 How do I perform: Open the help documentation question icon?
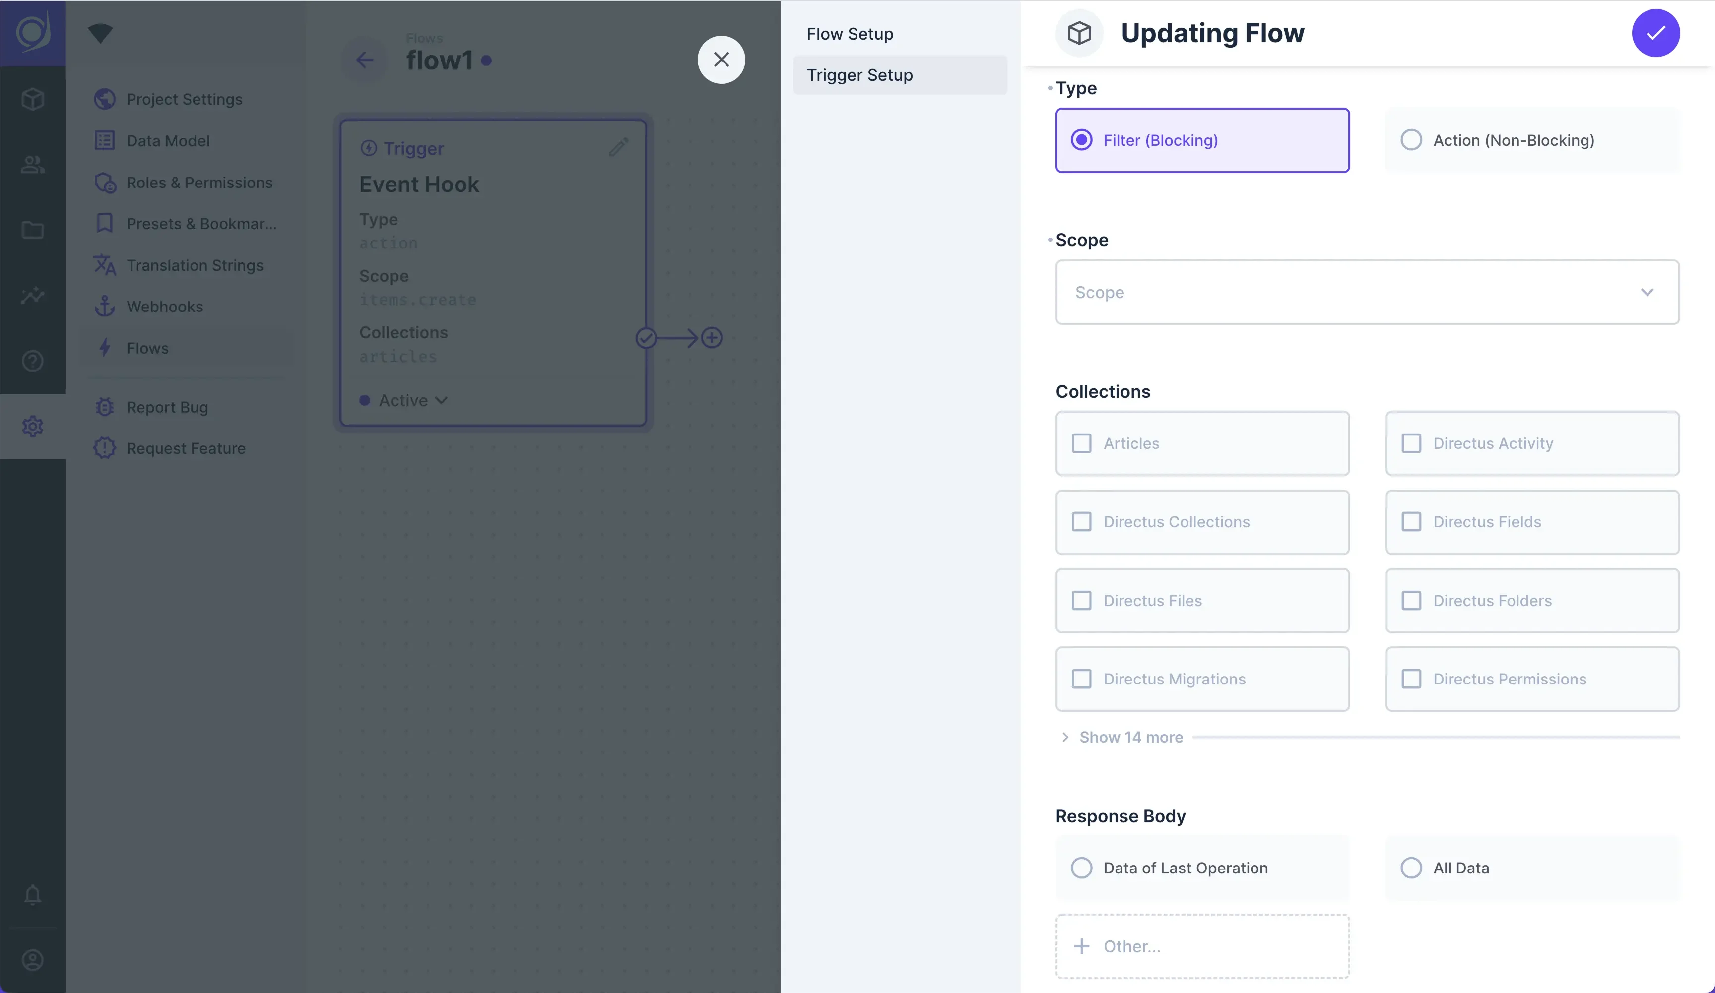[33, 361]
